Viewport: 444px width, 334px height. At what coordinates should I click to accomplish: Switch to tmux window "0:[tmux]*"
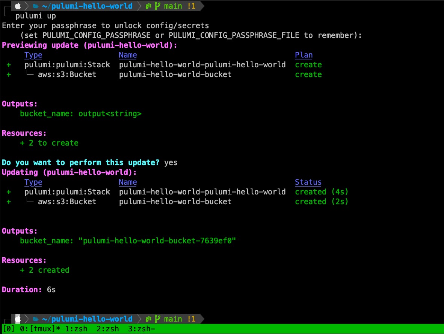point(40,329)
